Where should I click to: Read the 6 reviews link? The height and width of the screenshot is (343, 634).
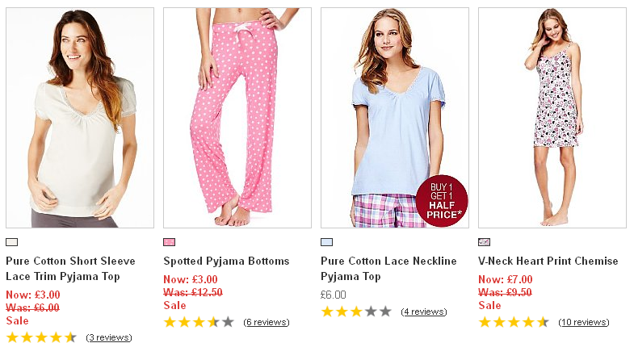click(267, 322)
